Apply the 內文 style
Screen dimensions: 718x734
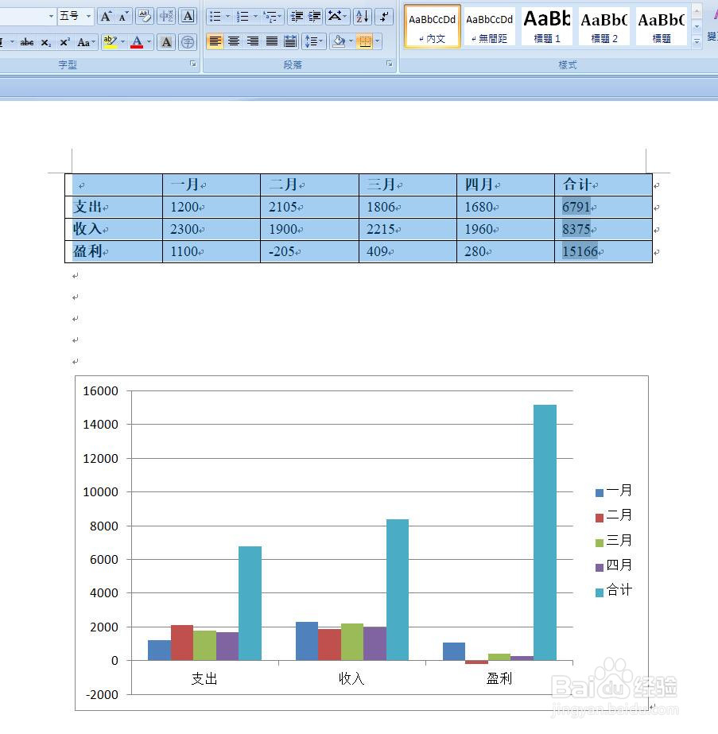432,27
